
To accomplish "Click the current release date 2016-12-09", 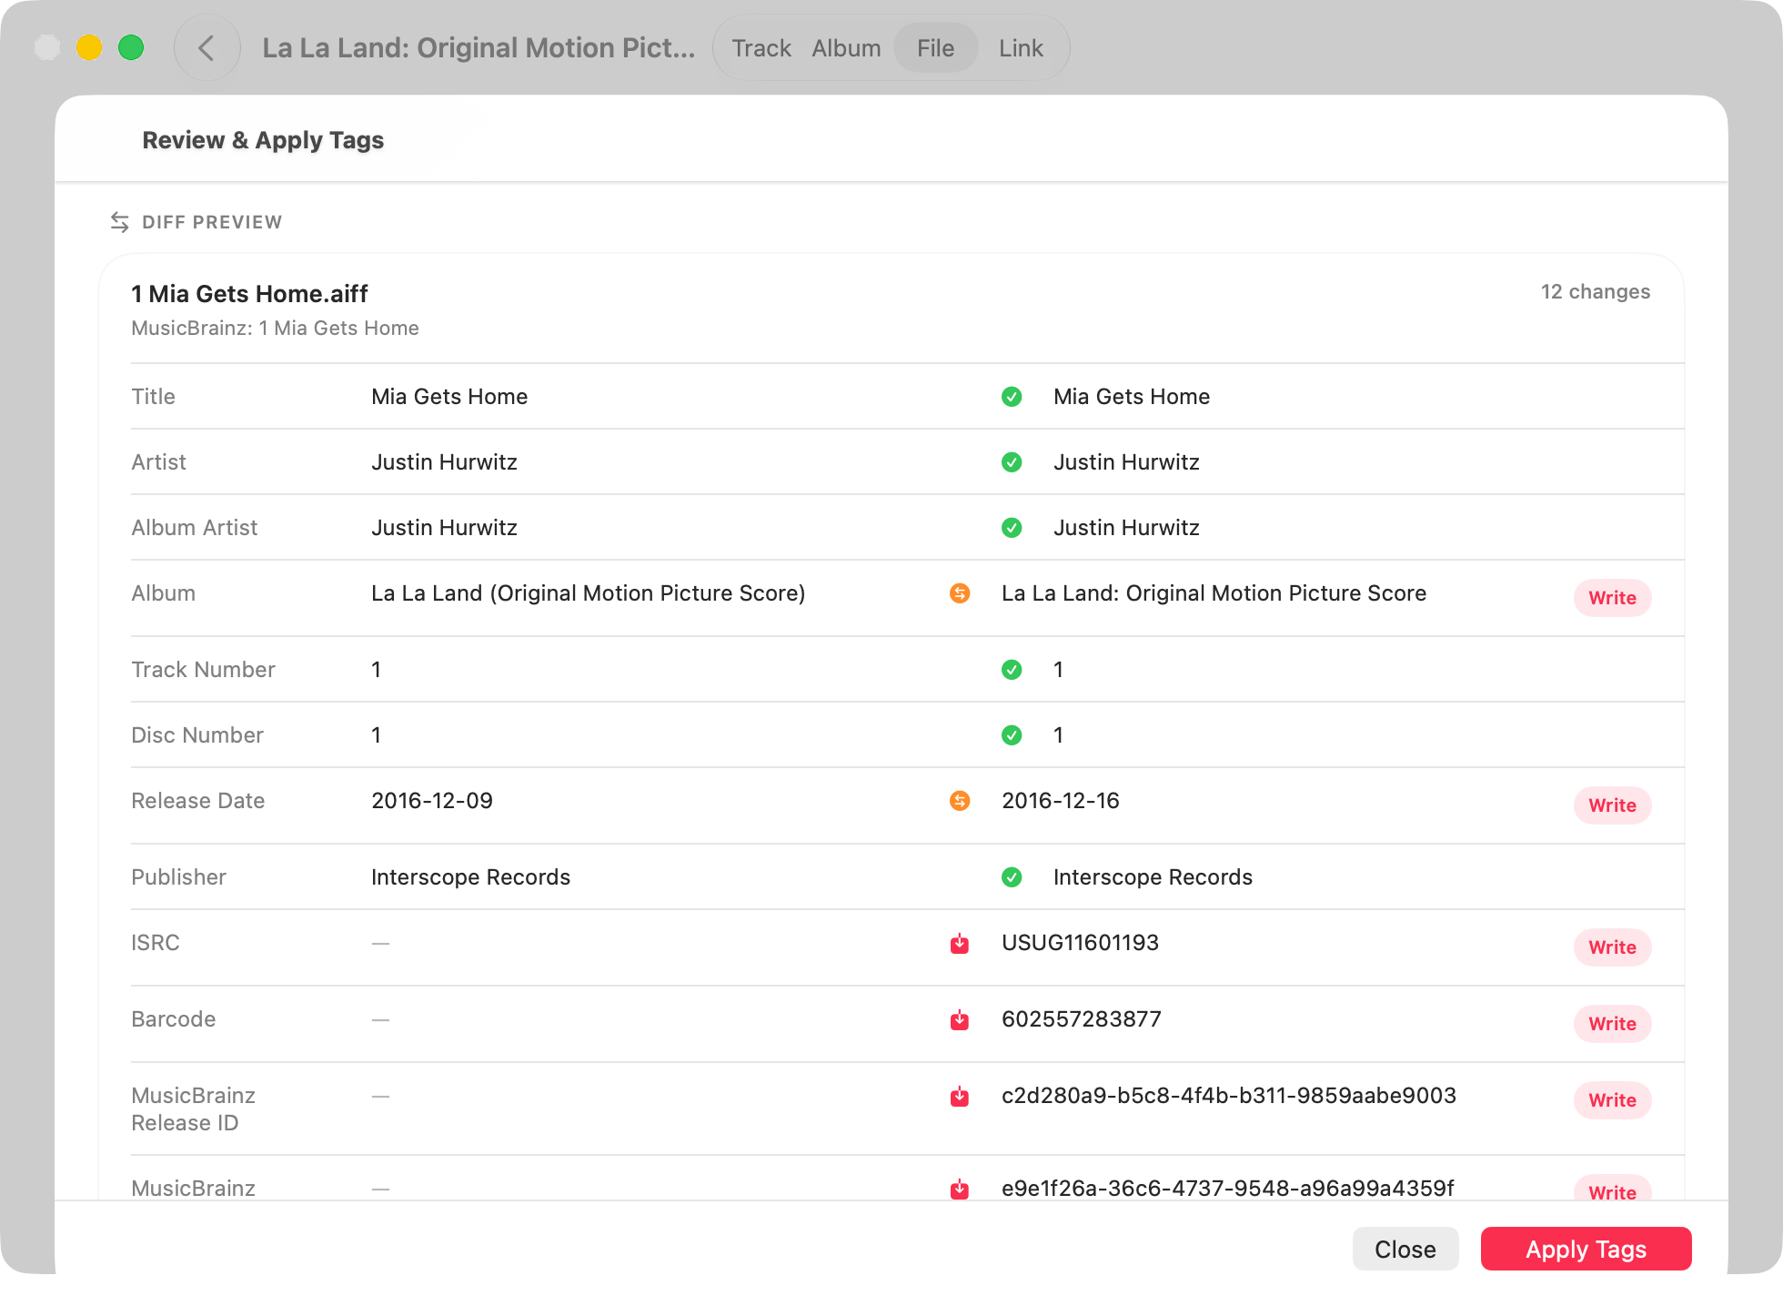I will pyautogui.click(x=432, y=801).
